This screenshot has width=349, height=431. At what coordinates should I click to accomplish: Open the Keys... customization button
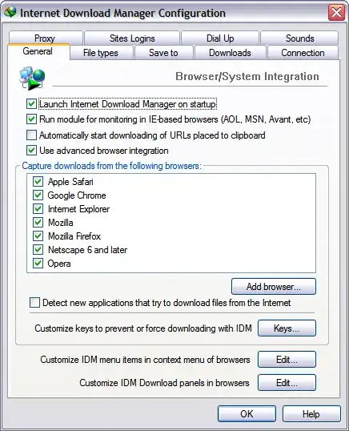click(x=287, y=328)
